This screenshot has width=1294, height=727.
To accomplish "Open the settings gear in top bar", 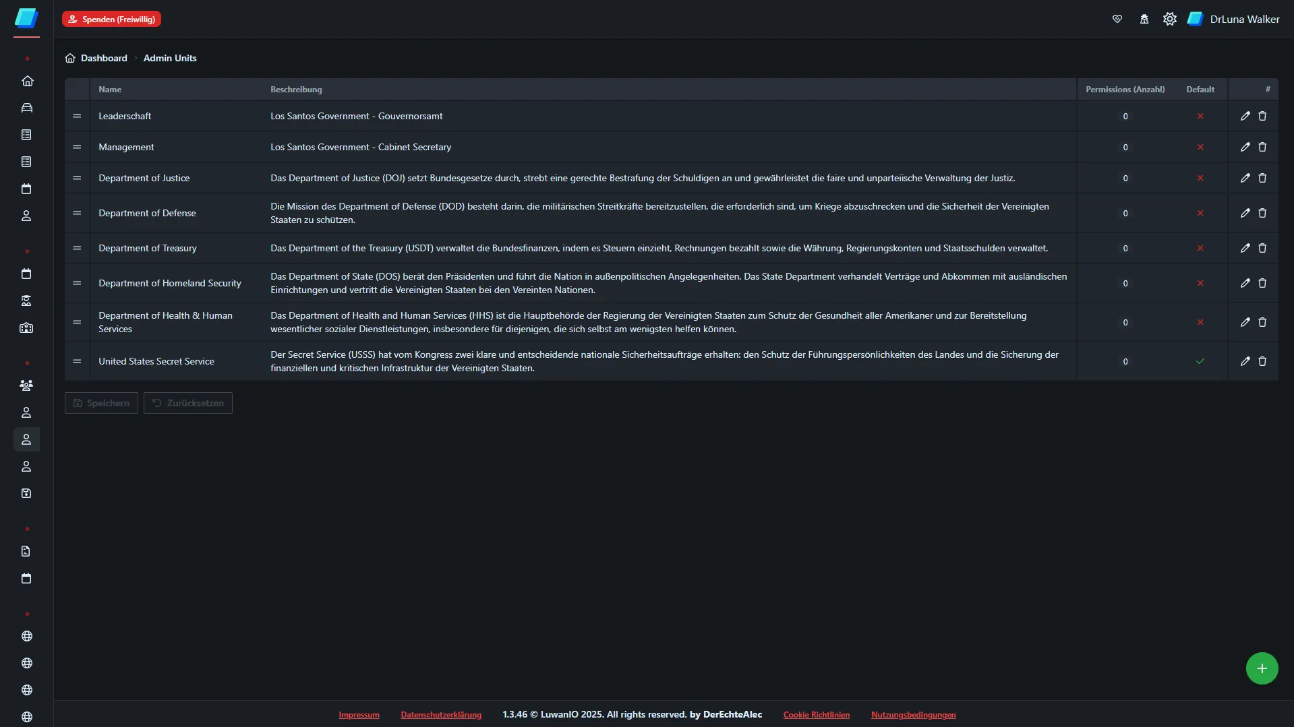I will 1169,19.
